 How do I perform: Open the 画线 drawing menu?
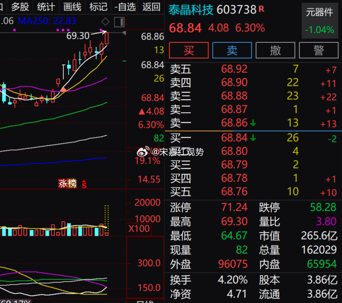point(72,7)
